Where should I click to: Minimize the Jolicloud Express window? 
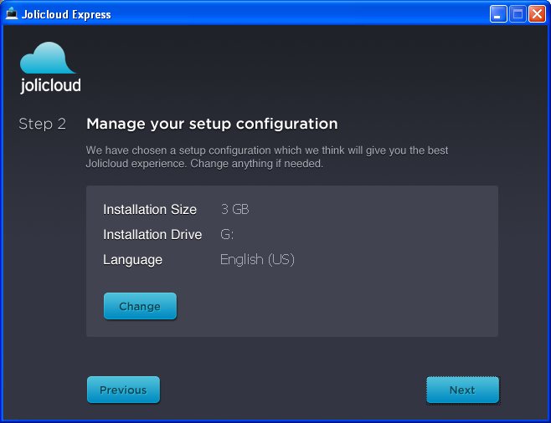coord(498,14)
